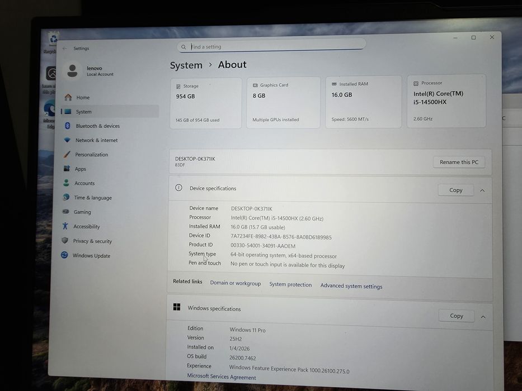Click the Local Account label
The width and height of the screenshot is (522, 391).
coord(100,74)
